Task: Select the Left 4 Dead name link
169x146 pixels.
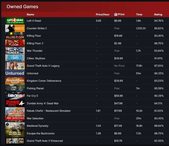Action: (x=34, y=21)
